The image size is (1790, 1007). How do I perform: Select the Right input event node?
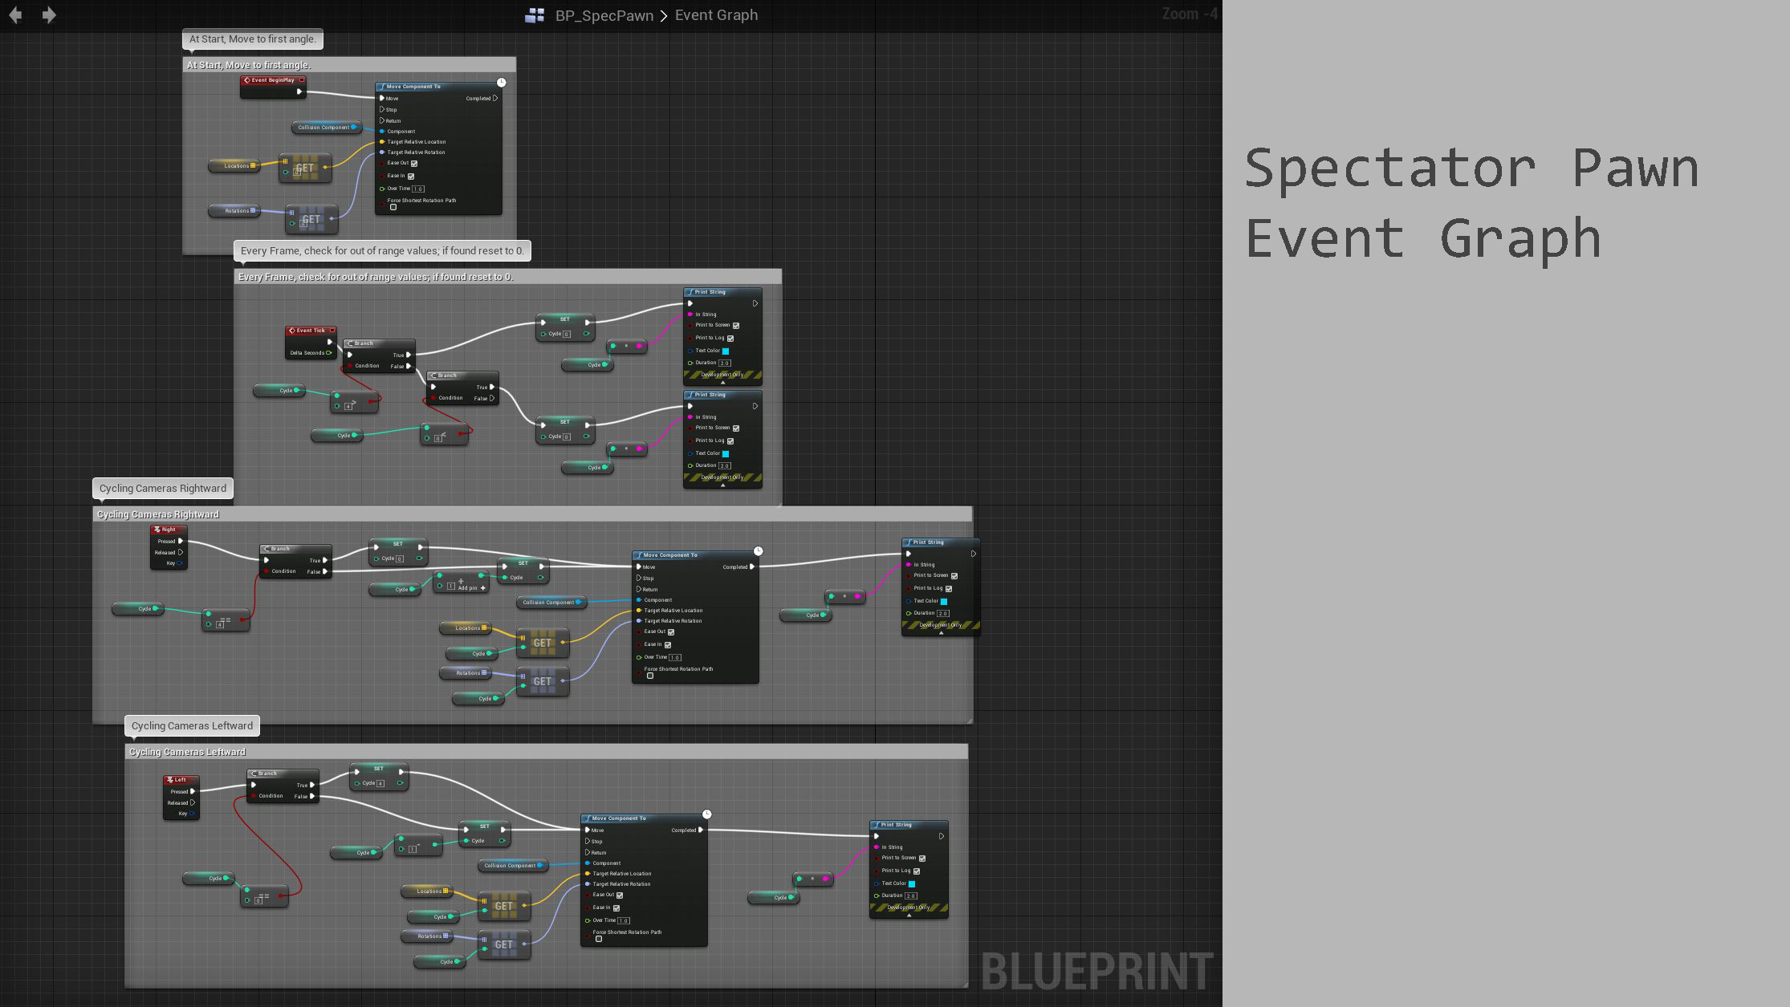click(x=169, y=547)
